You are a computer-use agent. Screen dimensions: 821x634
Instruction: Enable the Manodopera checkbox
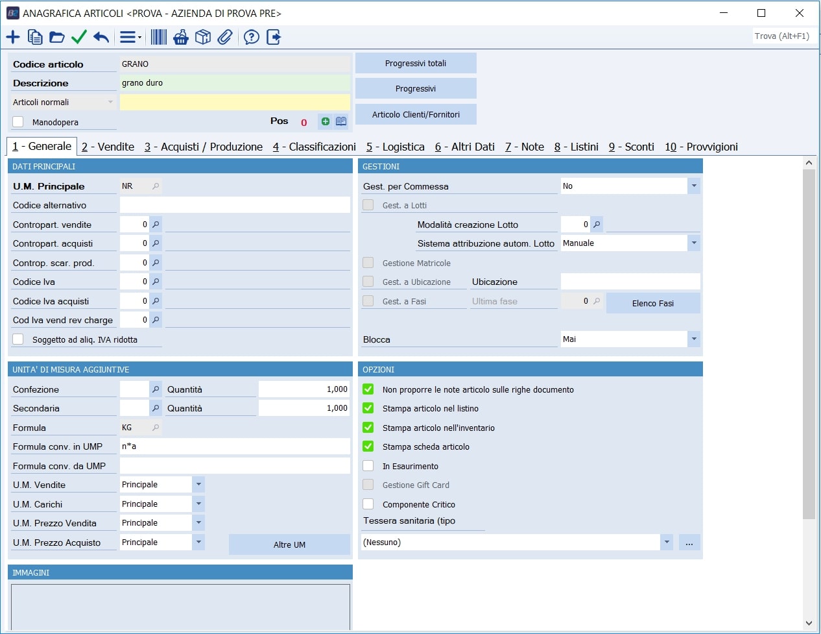[x=18, y=122]
